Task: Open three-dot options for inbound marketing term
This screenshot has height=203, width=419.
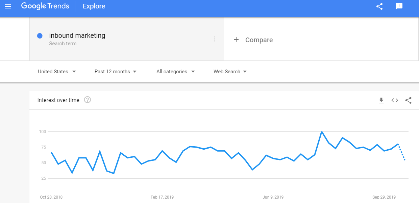Action: [x=215, y=39]
